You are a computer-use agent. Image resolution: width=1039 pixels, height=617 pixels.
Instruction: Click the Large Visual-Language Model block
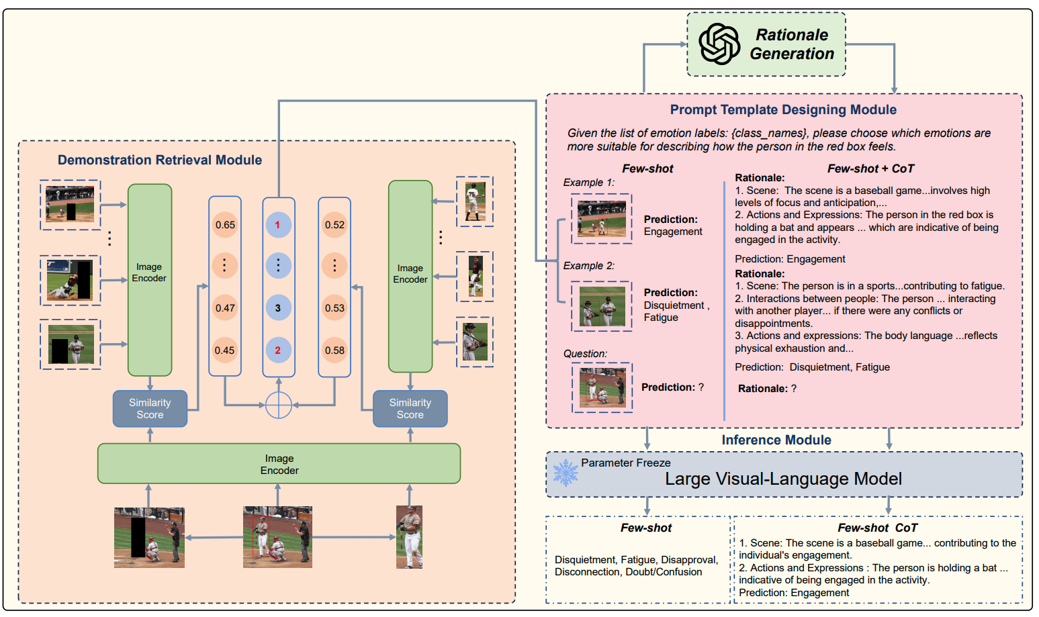[784, 475]
